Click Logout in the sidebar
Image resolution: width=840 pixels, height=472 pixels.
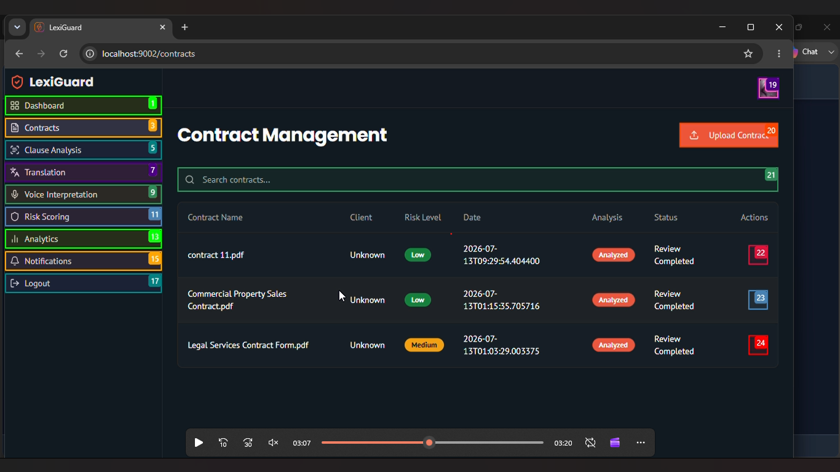[x=83, y=283]
